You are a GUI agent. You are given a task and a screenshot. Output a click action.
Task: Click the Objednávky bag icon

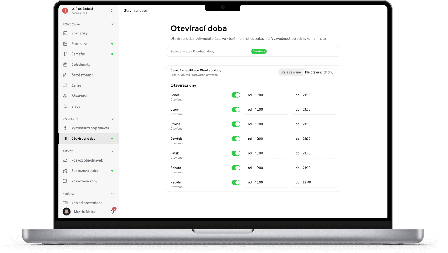coord(65,65)
